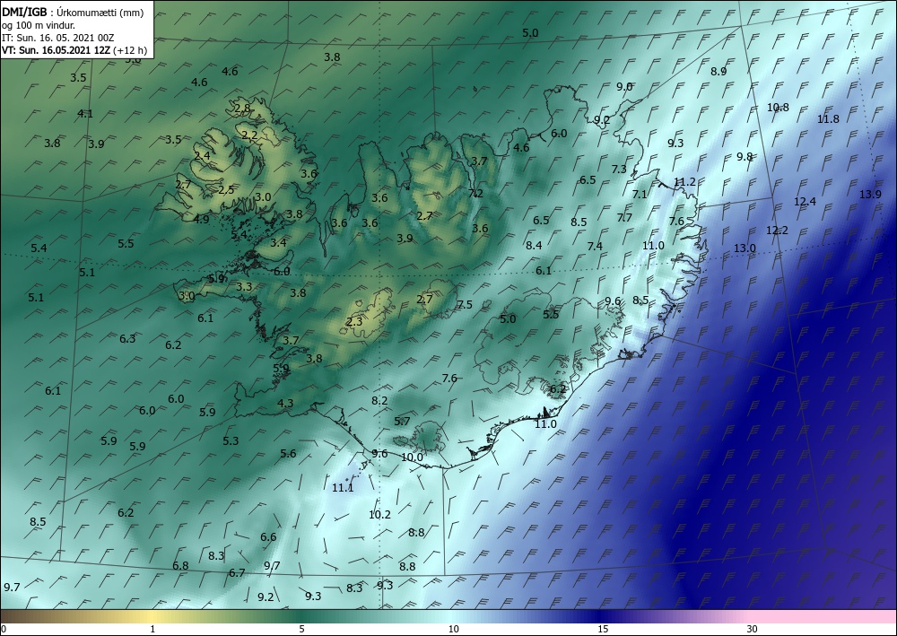Click the 13.9 precipitation value
The height and width of the screenshot is (636, 897).
pos(870,195)
